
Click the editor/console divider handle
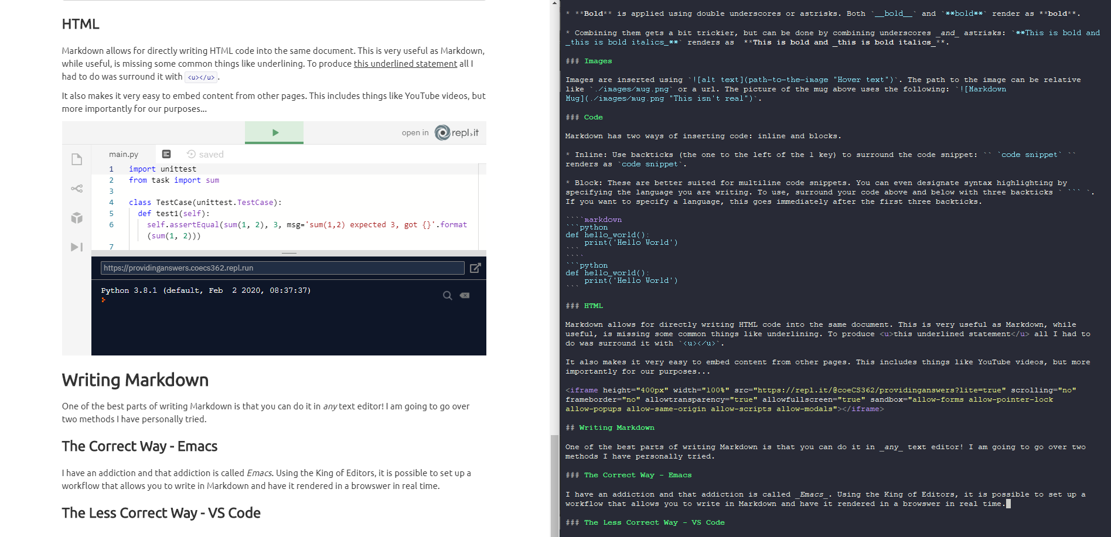[289, 253]
